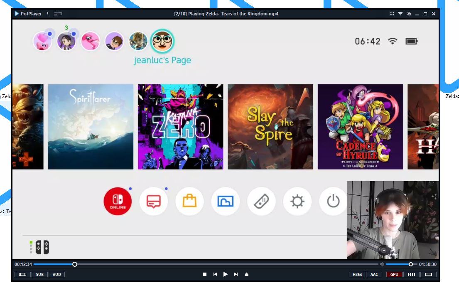
Task: Select the brown-haired glasses user avatar
Action: tap(115, 41)
